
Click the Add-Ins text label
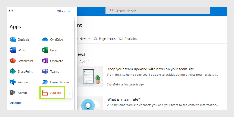click(x=56, y=93)
